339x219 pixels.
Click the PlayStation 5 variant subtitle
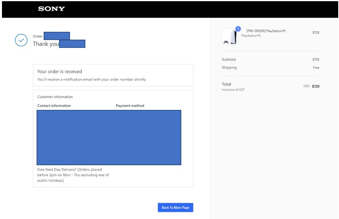point(251,36)
